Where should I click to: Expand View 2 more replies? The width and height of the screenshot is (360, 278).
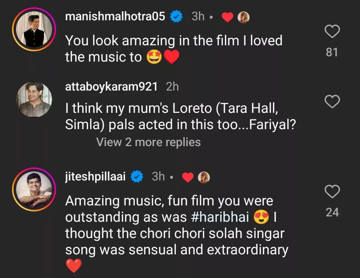(x=148, y=142)
